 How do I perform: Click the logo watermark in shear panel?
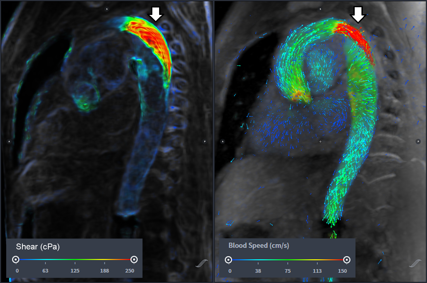(x=202, y=263)
